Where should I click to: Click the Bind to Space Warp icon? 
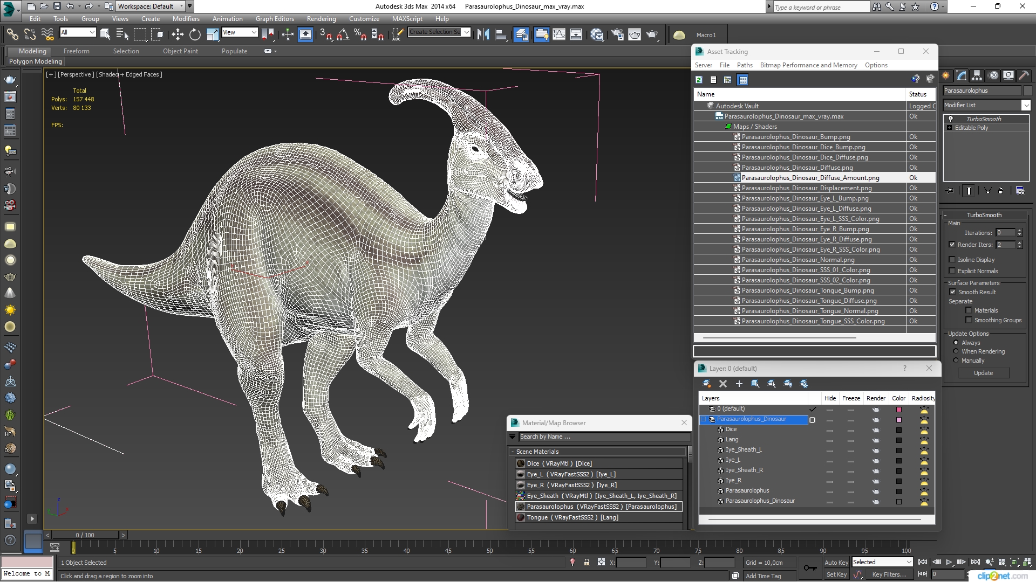47,34
